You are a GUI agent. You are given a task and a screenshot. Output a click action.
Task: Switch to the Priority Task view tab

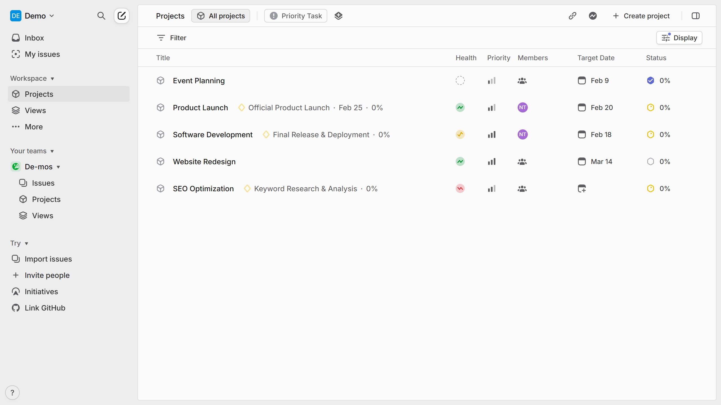295,16
